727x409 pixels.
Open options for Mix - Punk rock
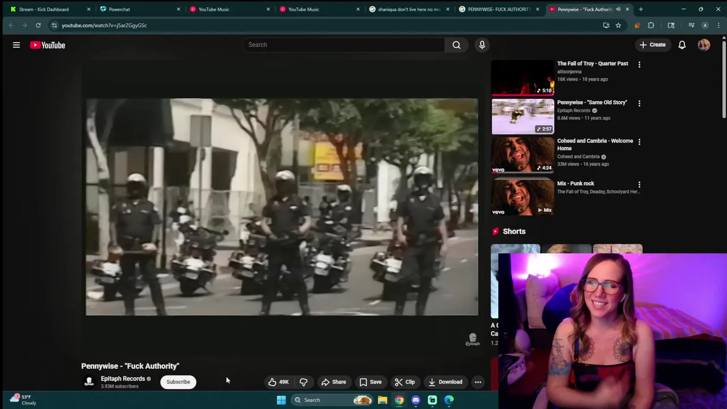[640, 185]
